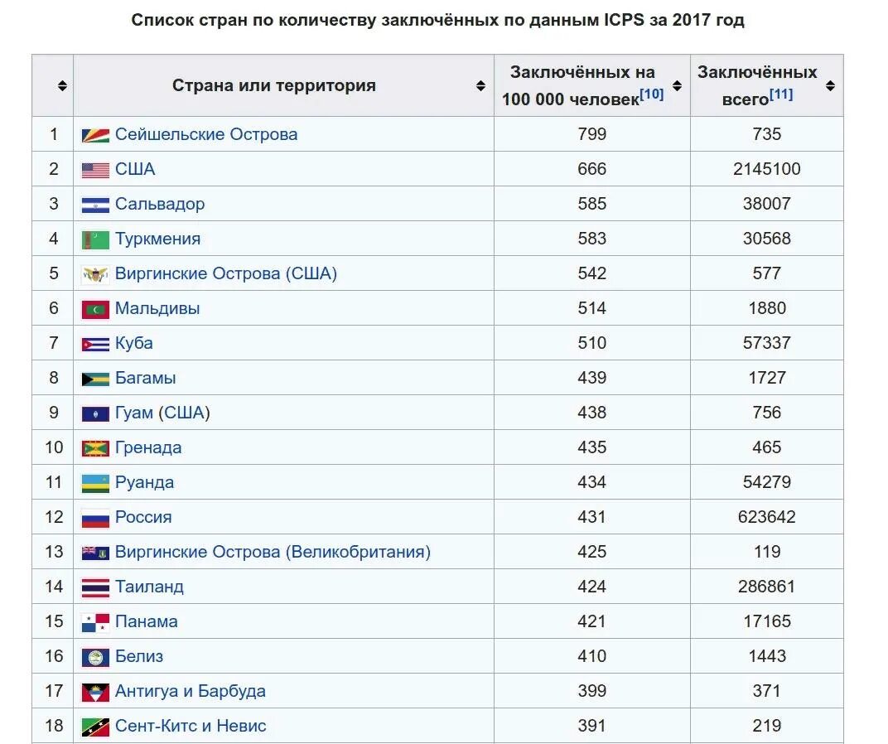Image resolution: width=888 pixels, height=744 pixels.
Task: Click the Cuba flag icon
Action: [95, 344]
